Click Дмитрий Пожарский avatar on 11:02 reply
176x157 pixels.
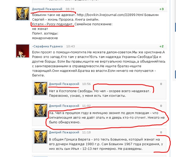40,110
